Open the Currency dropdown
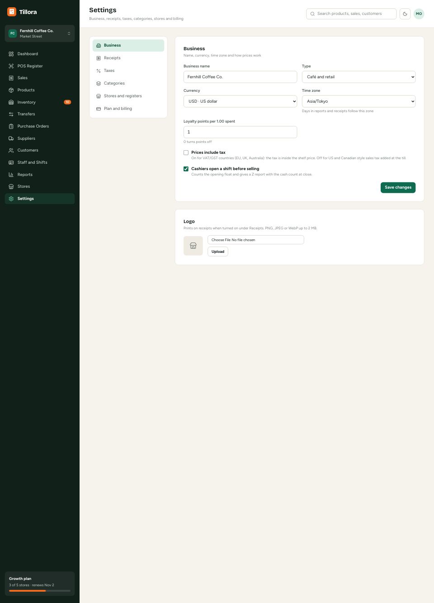The image size is (434, 603). [x=240, y=101]
